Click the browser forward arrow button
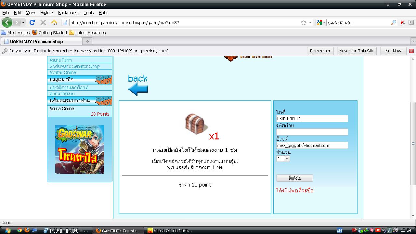This screenshot has width=416, height=234. 17,22
